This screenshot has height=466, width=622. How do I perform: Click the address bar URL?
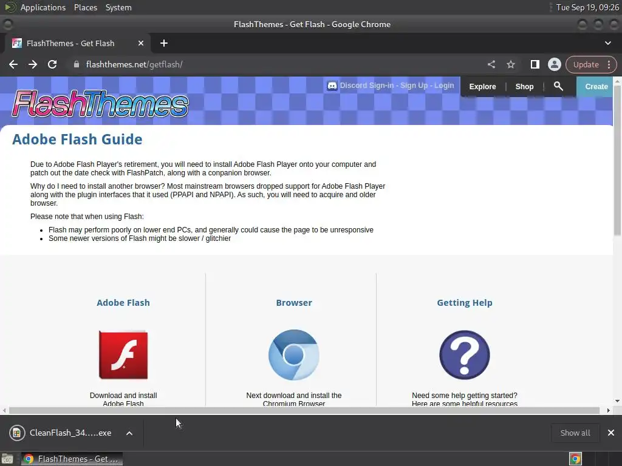134,64
